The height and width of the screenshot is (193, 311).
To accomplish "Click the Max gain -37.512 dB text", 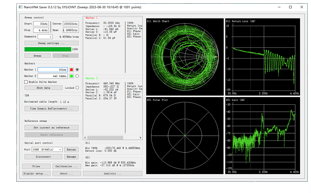I will 110,165.
